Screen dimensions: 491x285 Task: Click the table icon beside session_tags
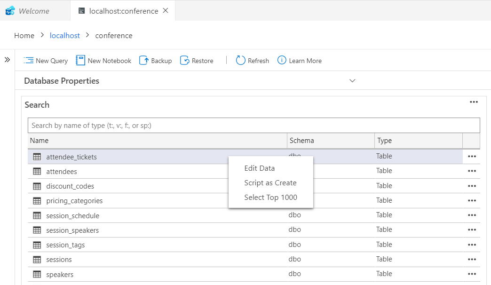(x=37, y=245)
